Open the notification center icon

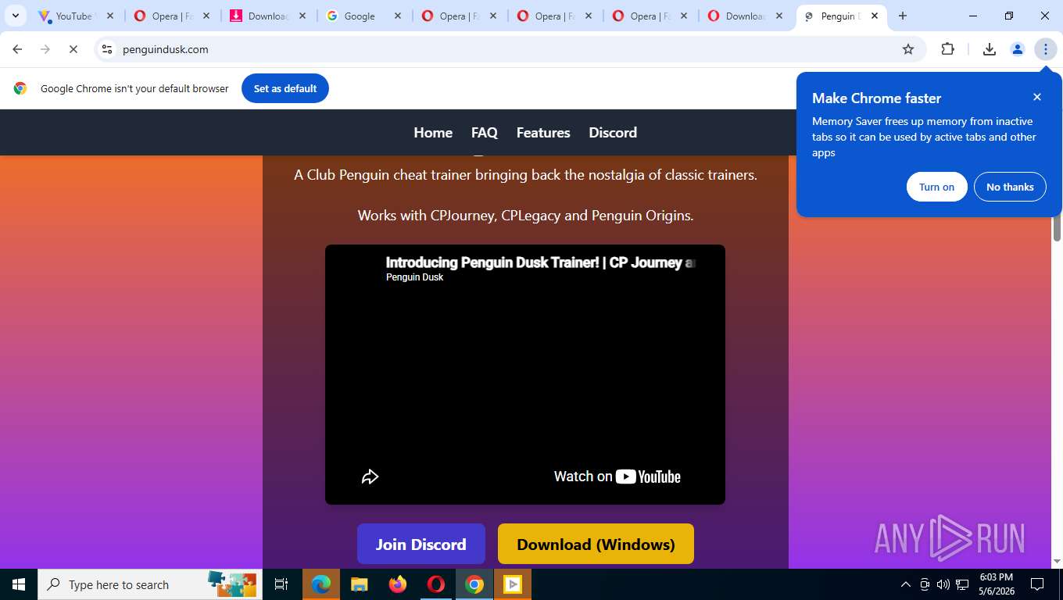1037,584
